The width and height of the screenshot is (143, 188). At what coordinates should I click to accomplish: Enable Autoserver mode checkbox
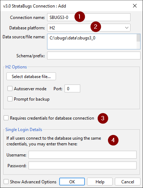(x=10, y=89)
